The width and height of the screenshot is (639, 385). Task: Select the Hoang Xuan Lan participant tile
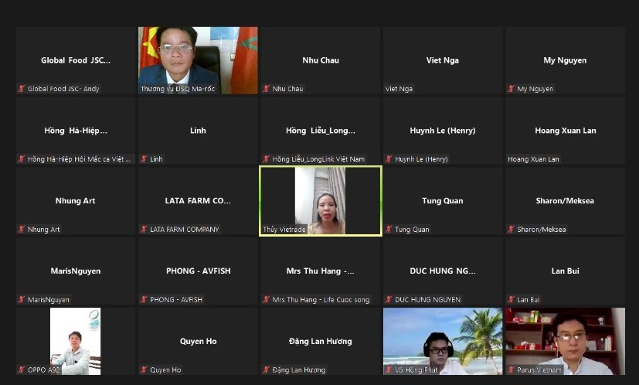565,130
